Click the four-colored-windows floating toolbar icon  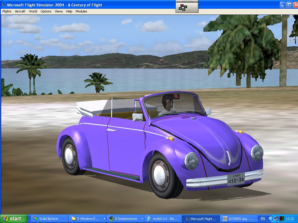183,8
